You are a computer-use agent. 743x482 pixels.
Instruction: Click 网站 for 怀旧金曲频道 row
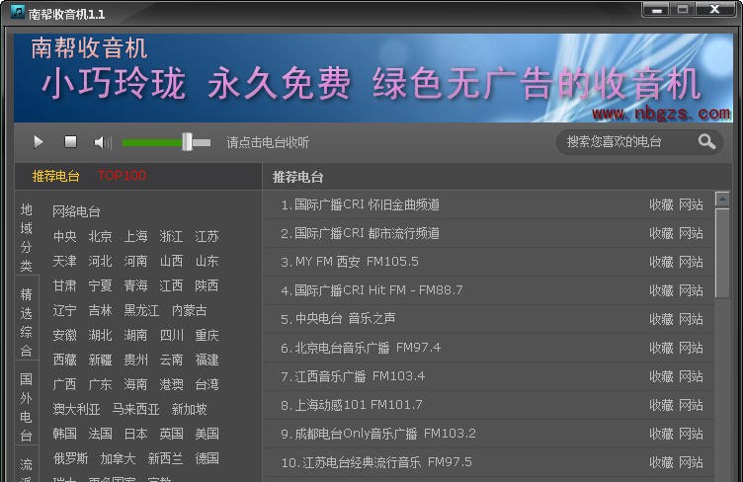[691, 204]
